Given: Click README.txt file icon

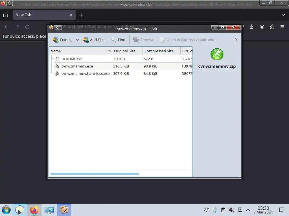Looking at the screenshot, I should (57, 59).
